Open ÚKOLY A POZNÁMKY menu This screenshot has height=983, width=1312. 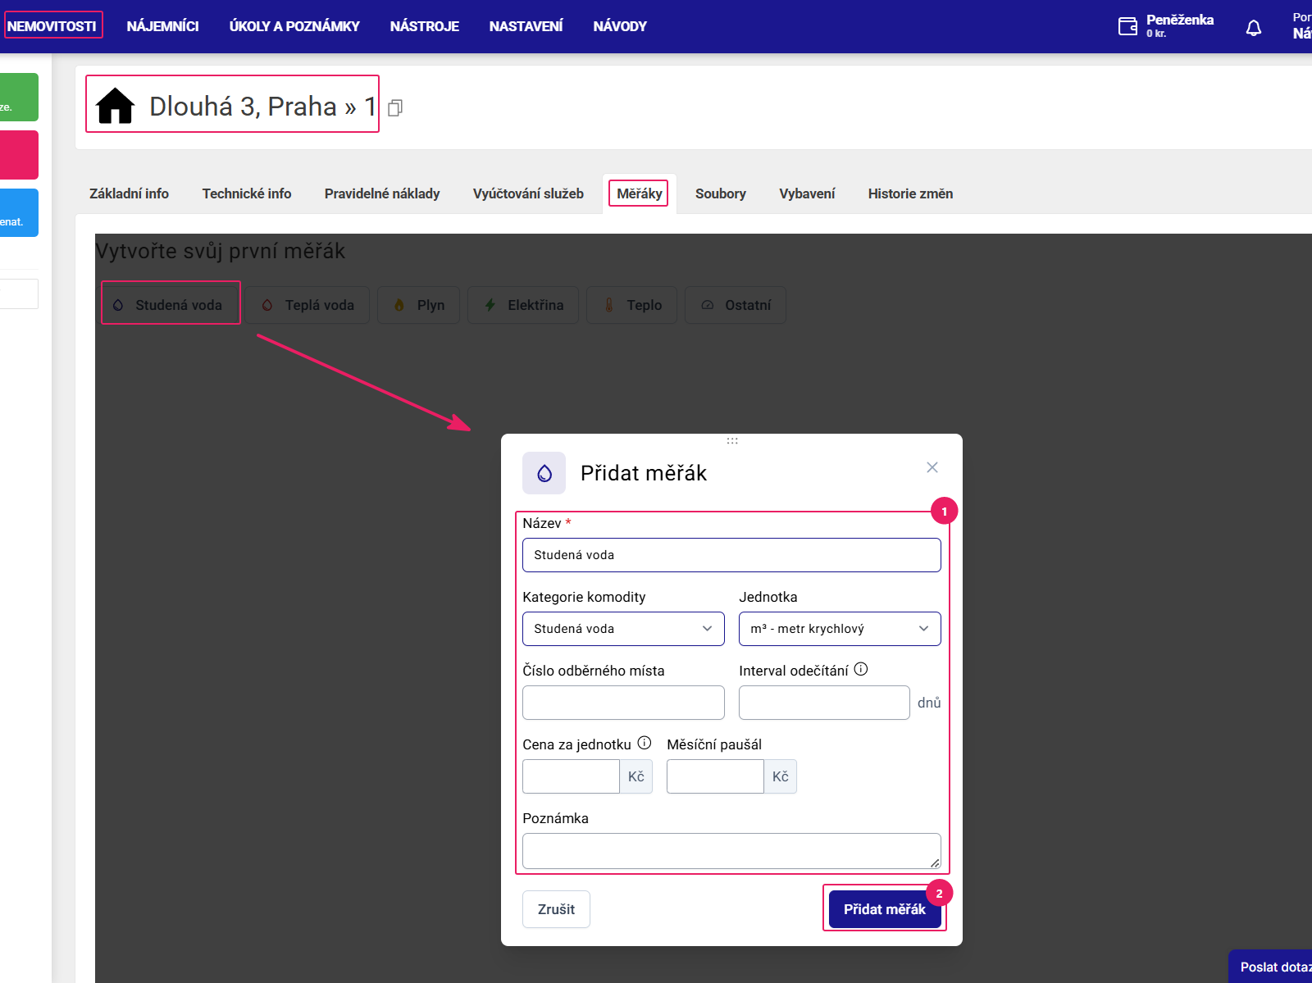pos(294,26)
